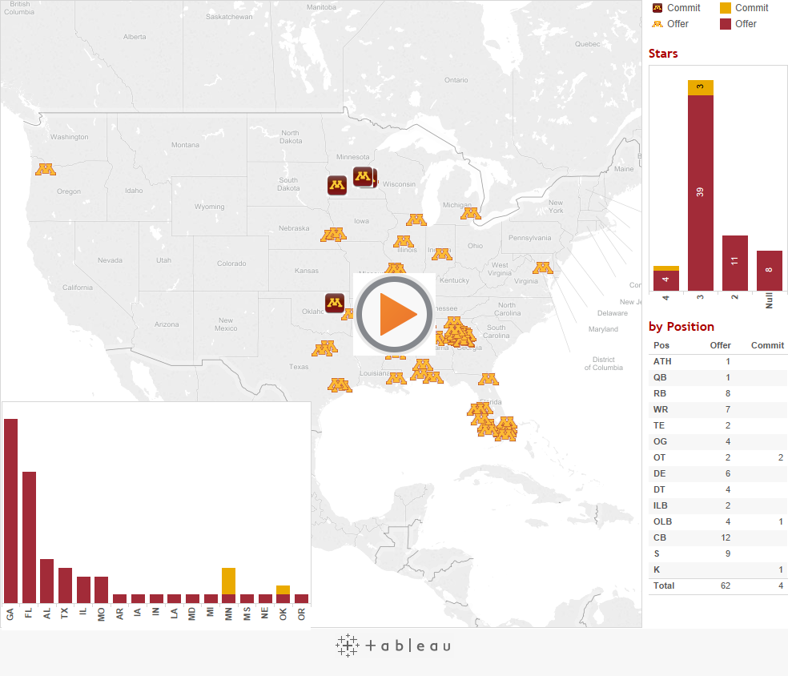
Task: Click the Tableau logo in footer
Action: (x=393, y=646)
